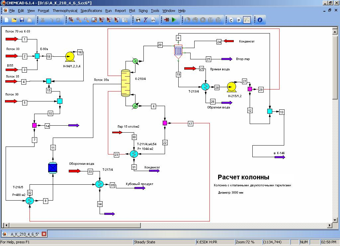
Task: Click the horizontal scrollbar right arrow
Action: (330, 225)
